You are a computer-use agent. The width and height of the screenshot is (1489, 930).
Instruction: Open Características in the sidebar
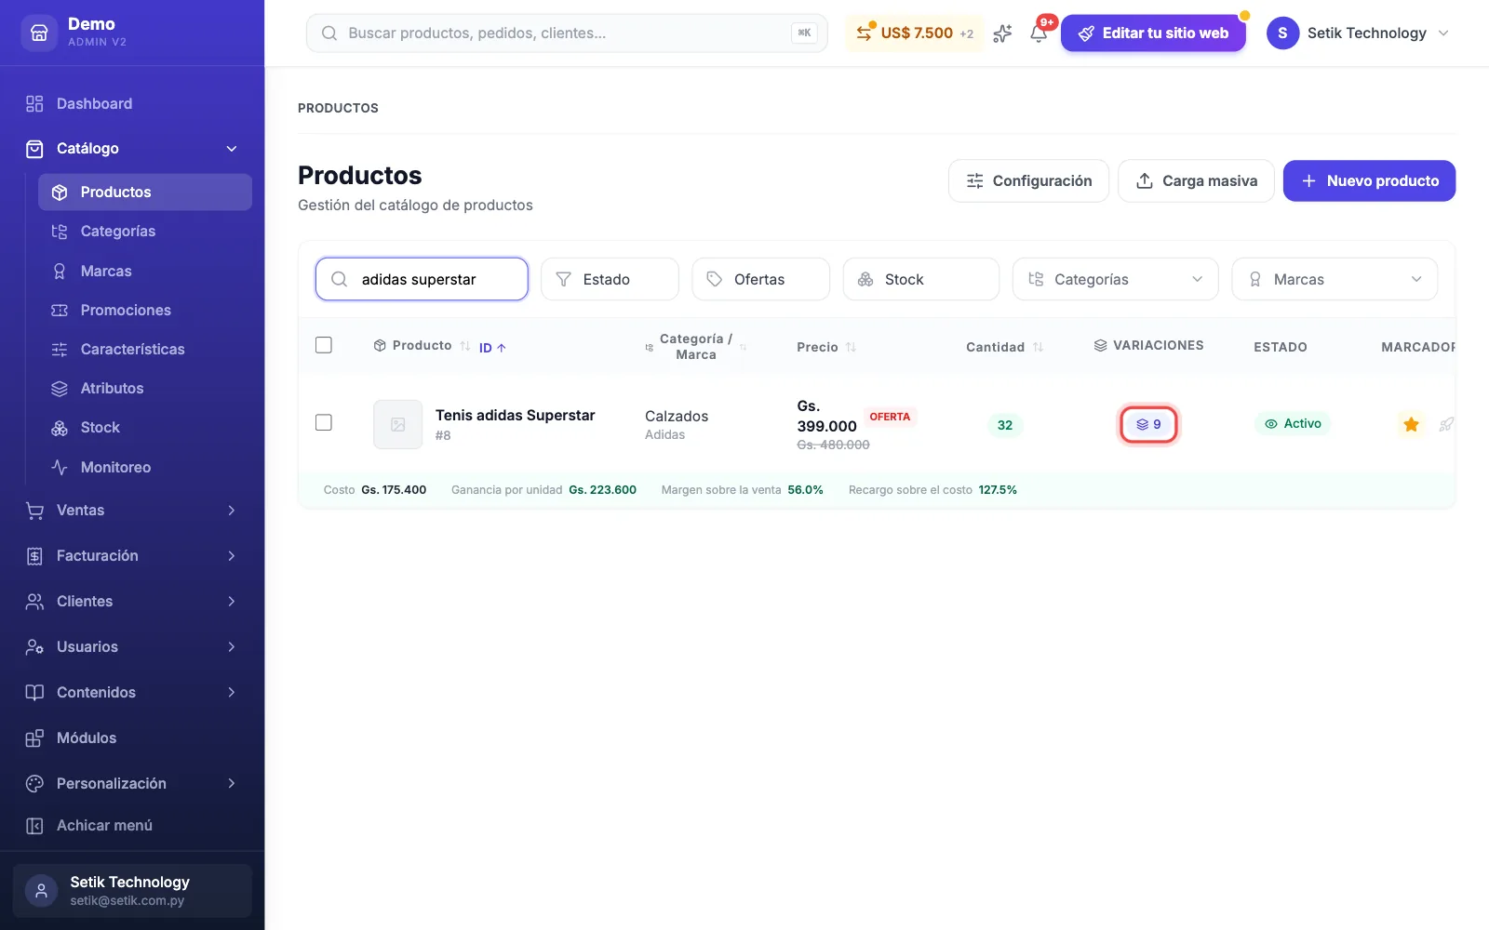145,350
